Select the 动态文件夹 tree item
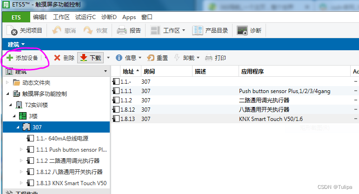359x194 pixels. [36, 82]
